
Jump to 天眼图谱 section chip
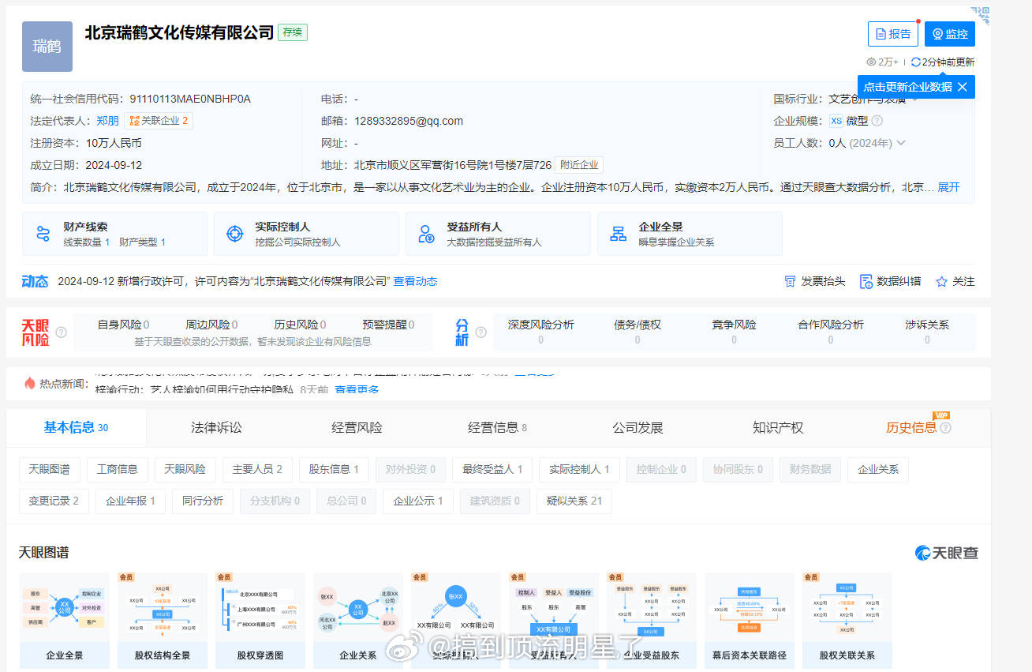point(49,469)
